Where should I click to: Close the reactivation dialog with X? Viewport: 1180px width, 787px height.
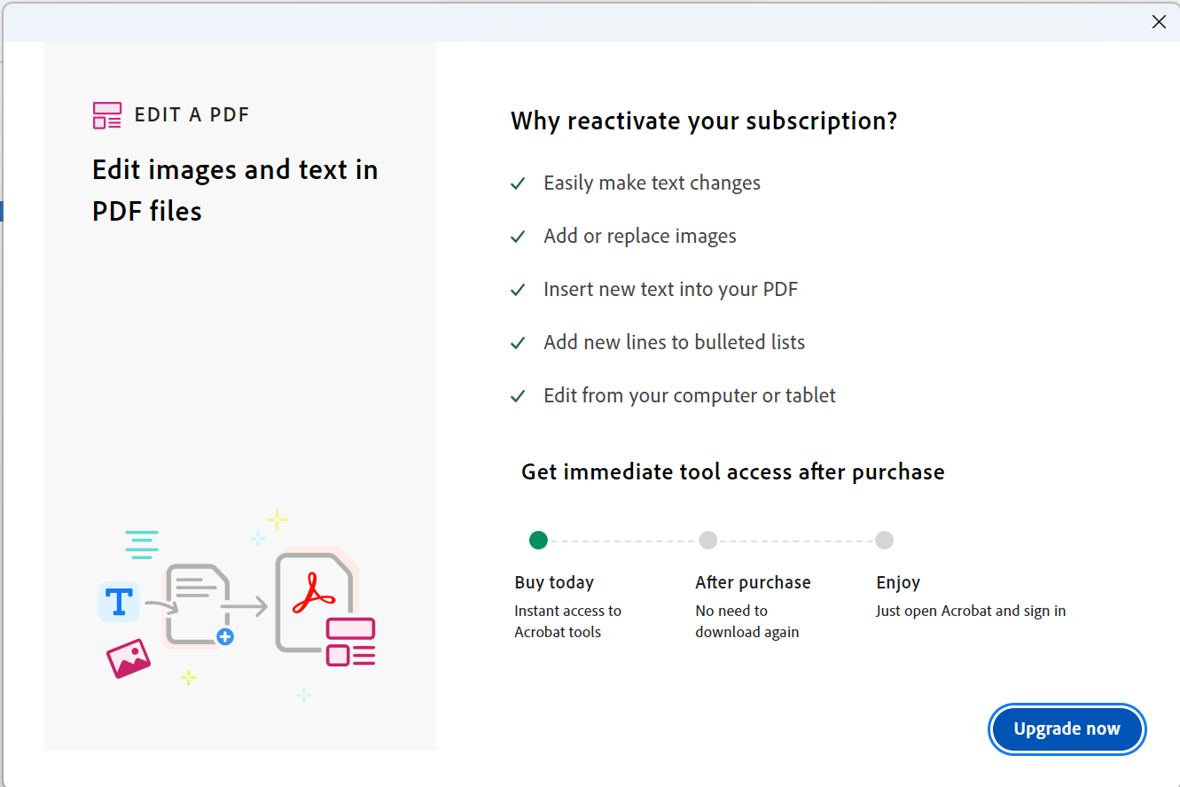1159,22
